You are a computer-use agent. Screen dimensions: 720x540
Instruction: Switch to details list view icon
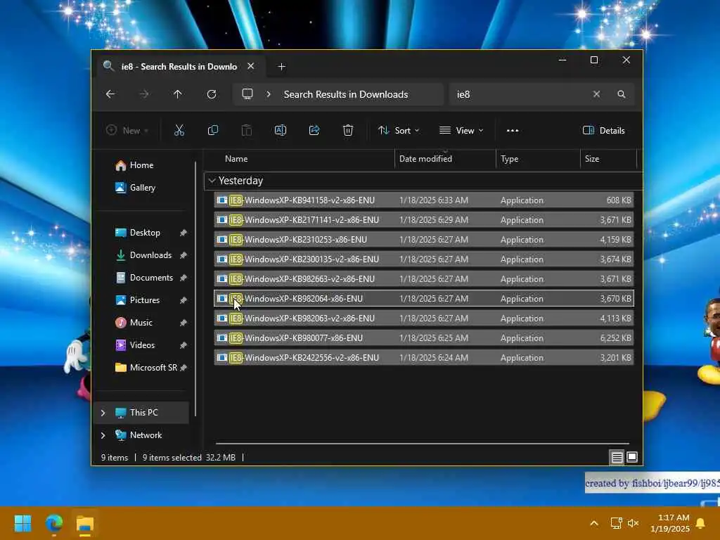point(617,457)
